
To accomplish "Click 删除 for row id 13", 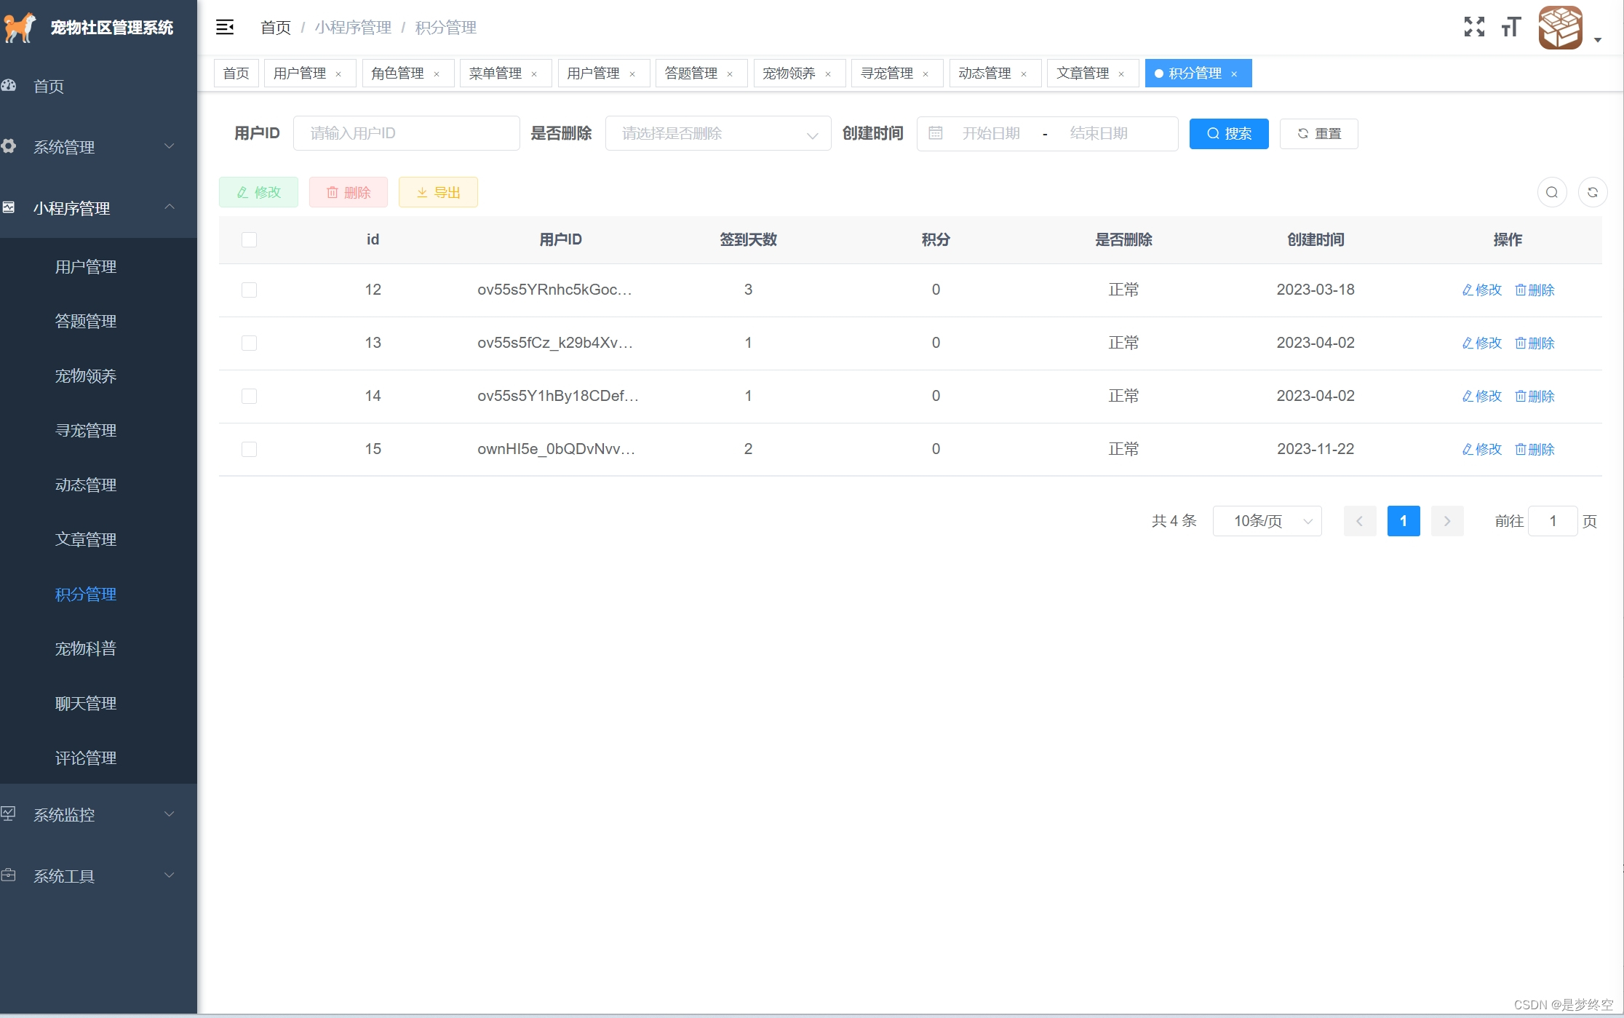I will pos(1535,343).
